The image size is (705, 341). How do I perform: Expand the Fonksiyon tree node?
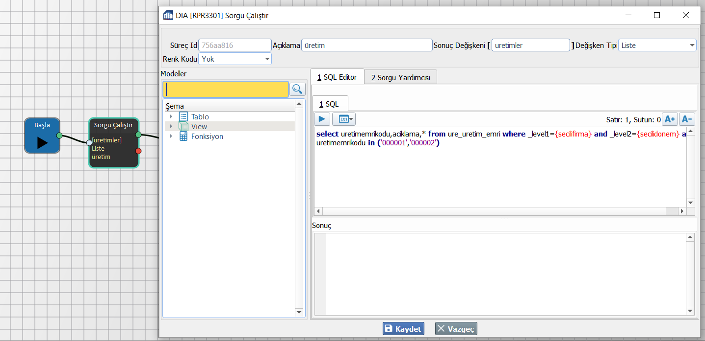pyautogui.click(x=171, y=136)
